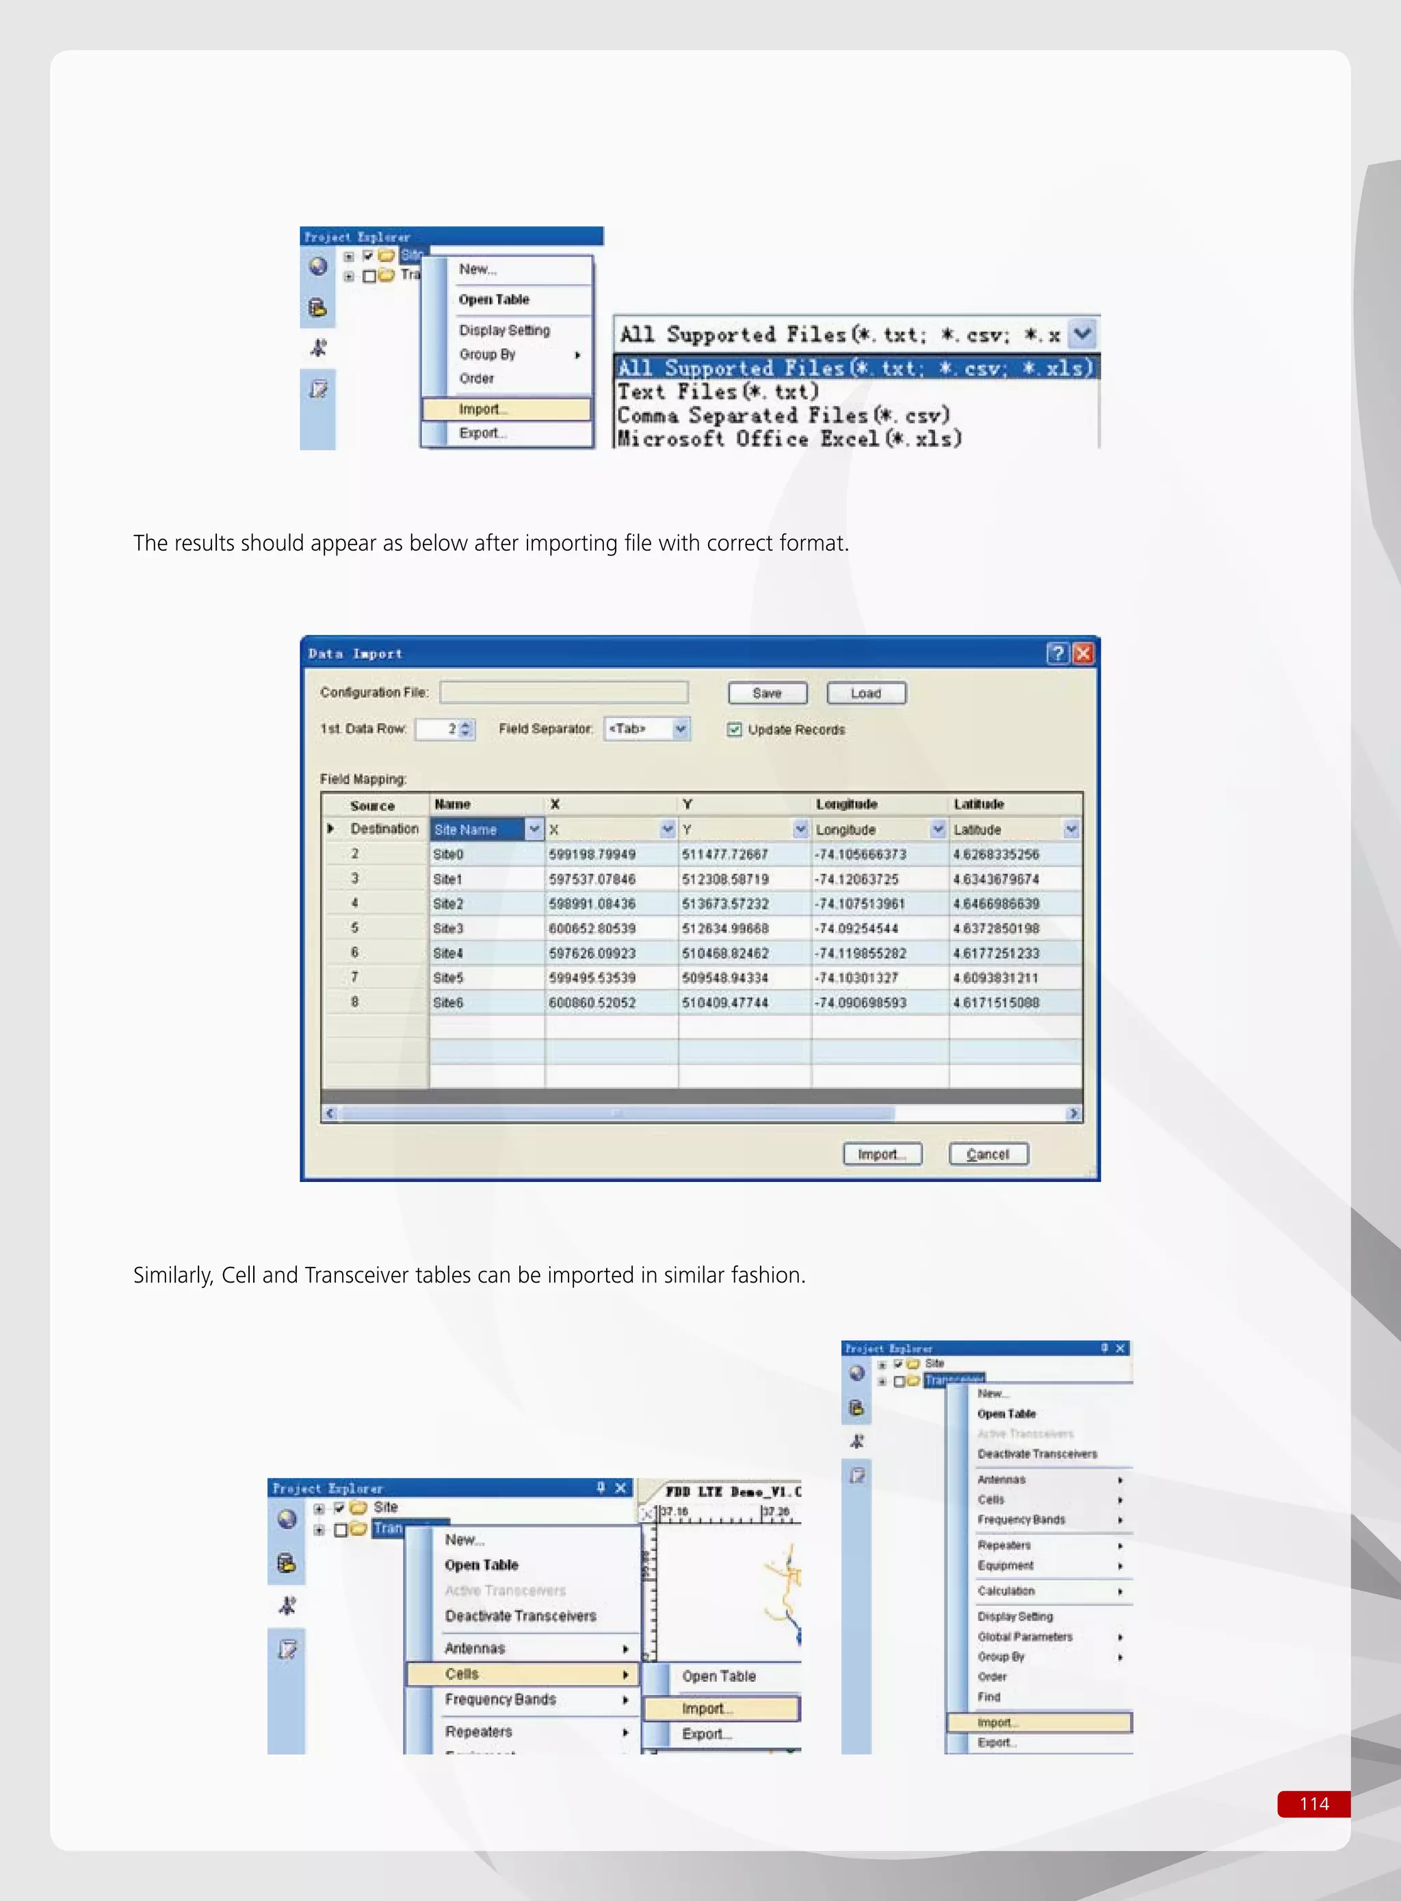Image resolution: width=1401 pixels, height=1901 pixels.
Task: Click database icon in Explorer showing Global Parameters menu
Action: pos(857,1408)
